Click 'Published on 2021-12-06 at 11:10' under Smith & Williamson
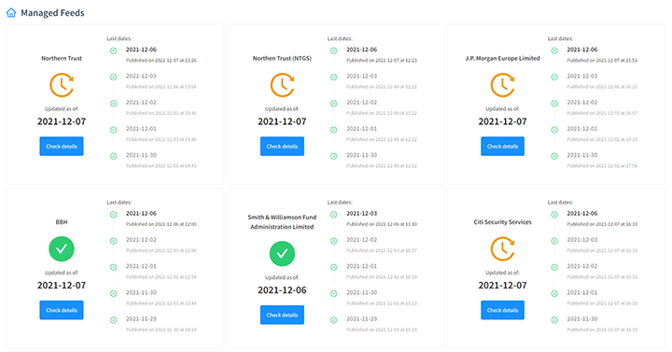This screenshot has width=672, height=352. click(382, 224)
